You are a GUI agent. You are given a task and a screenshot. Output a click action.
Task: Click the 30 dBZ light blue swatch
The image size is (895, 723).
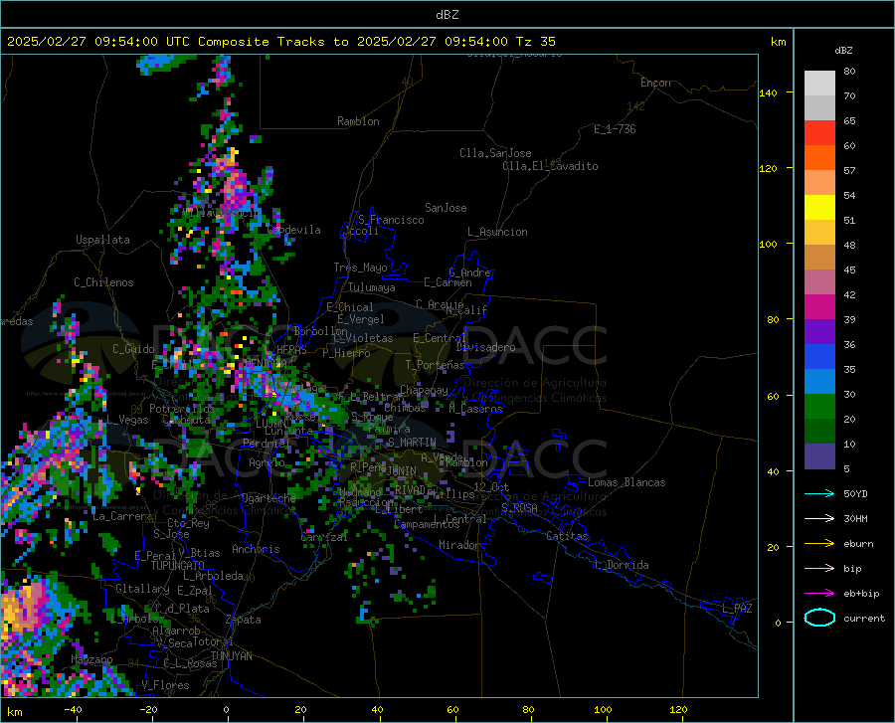coord(819,382)
